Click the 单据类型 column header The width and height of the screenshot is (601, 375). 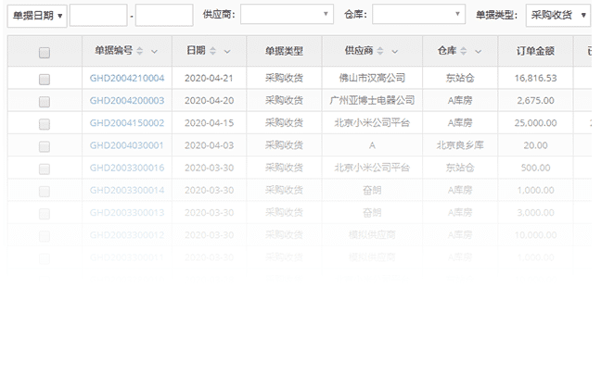pyautogui.click(x=284, y=51)
